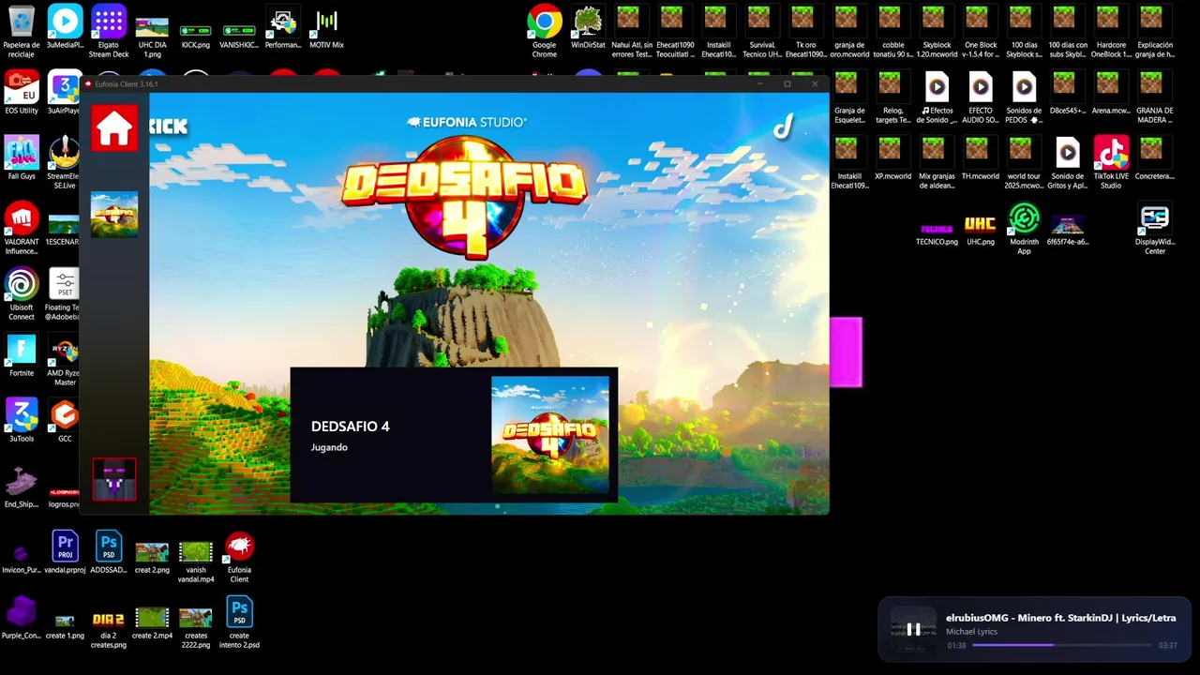Go to Home in Eufonia Client sidebar
Viewport: 1200px width, 675px height.
pos(114,128)
